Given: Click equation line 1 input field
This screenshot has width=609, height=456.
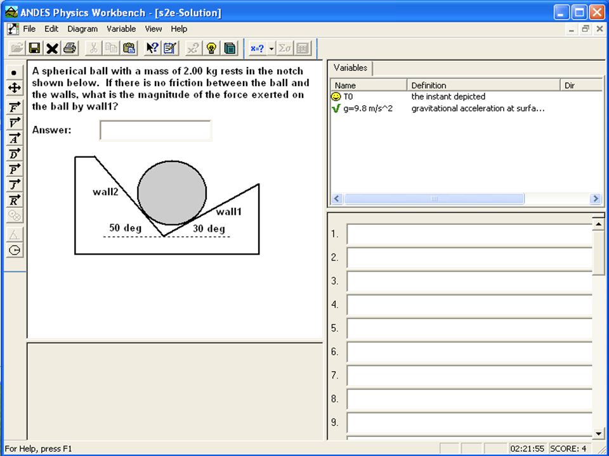Looking at the screenshot, I should click(469, 234).
